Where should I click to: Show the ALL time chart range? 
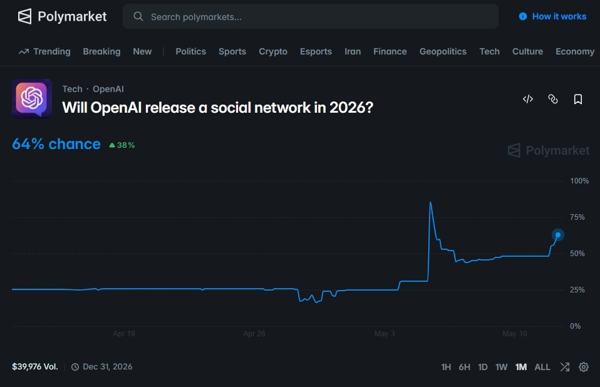point(542,367)
